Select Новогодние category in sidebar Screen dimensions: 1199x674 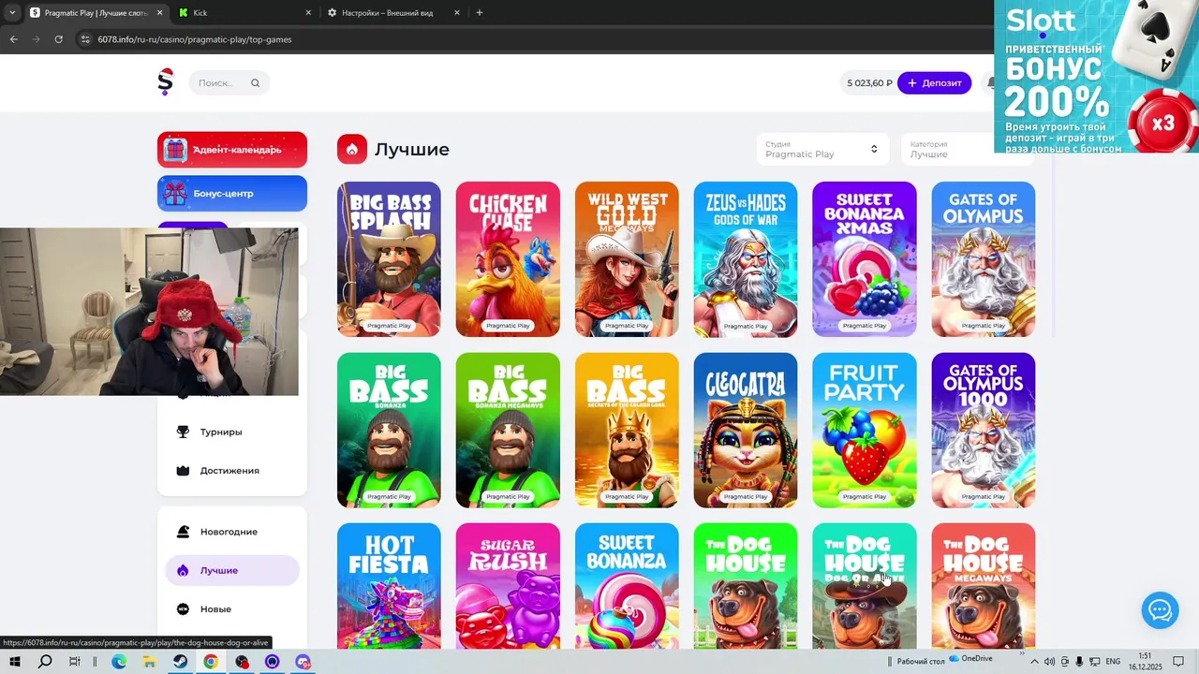tap(231, 532)
